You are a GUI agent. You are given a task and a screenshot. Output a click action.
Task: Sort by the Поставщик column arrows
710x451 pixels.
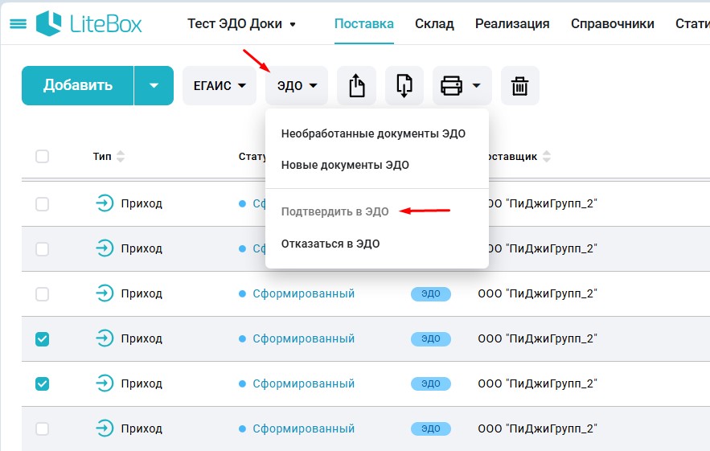[547, 156]
